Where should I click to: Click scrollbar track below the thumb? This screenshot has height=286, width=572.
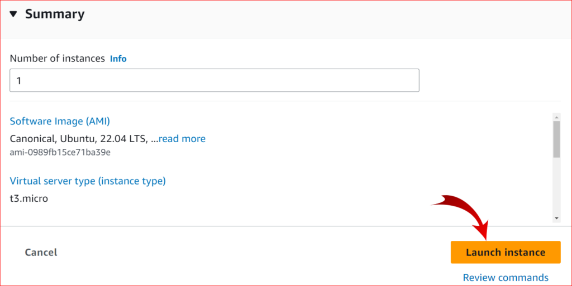(556, 186)
